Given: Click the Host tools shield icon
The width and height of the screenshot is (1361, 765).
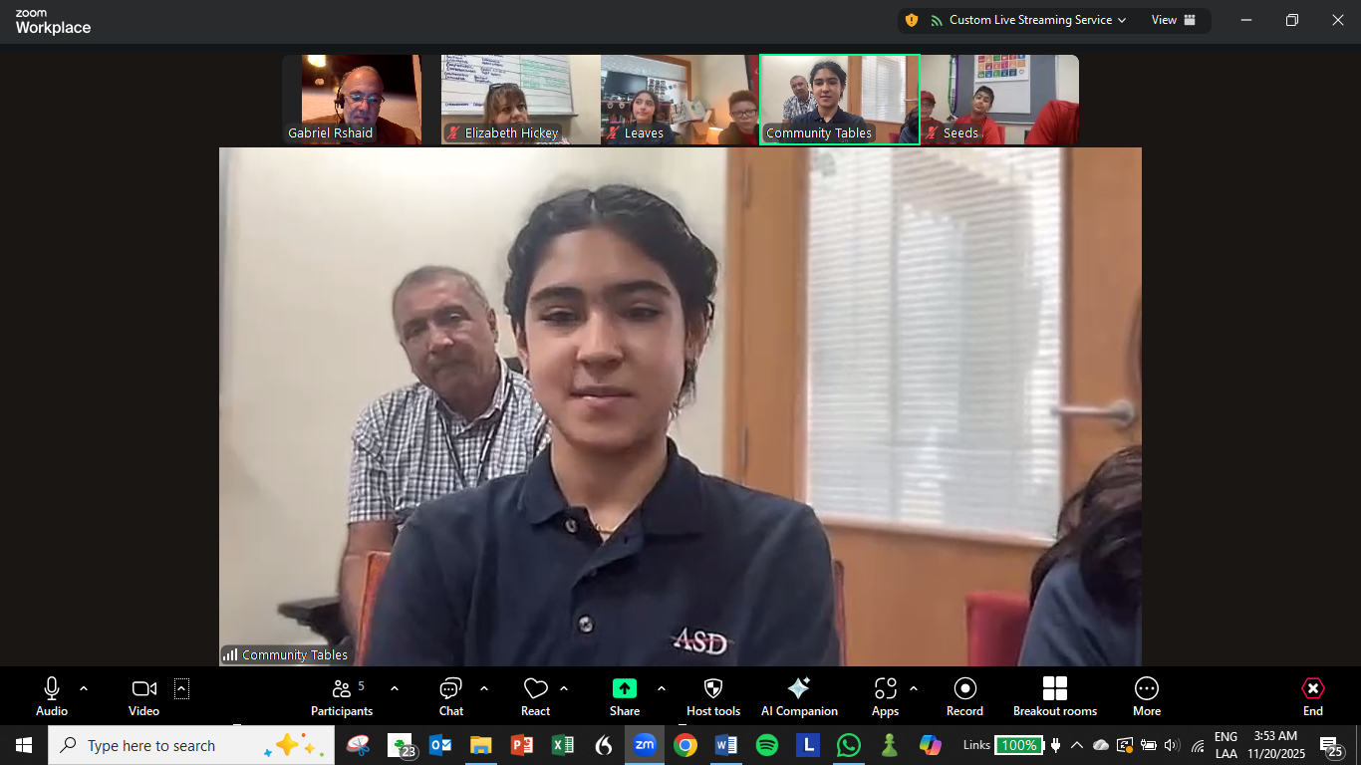Looking at the screenshot, I should [x=713, y=696].
